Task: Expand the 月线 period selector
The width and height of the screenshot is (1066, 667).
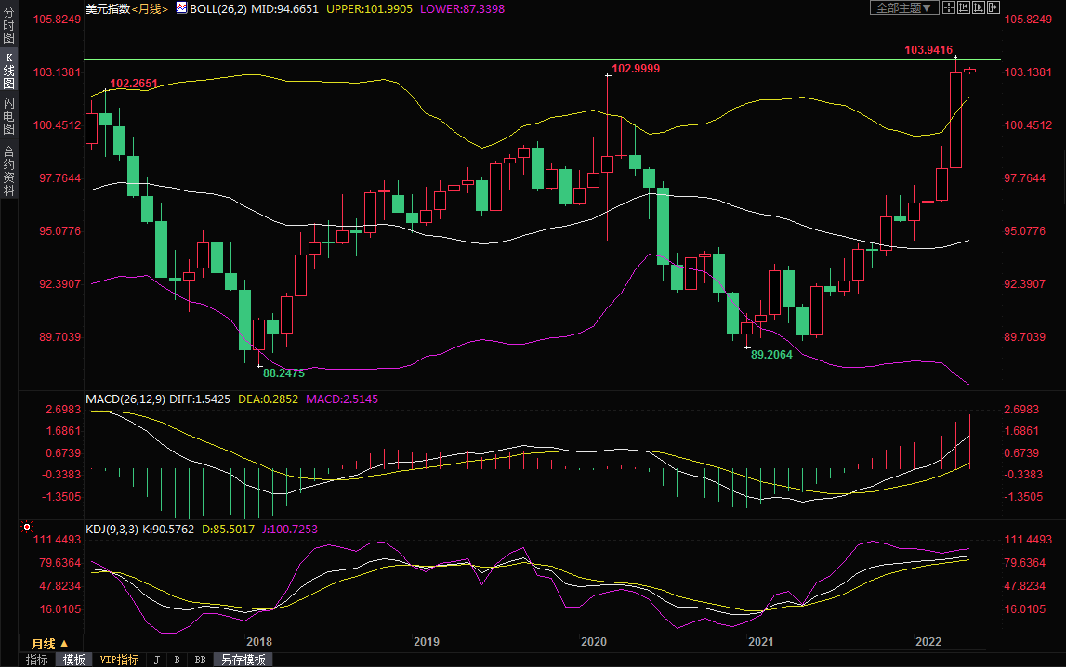Action: point(50,644)
